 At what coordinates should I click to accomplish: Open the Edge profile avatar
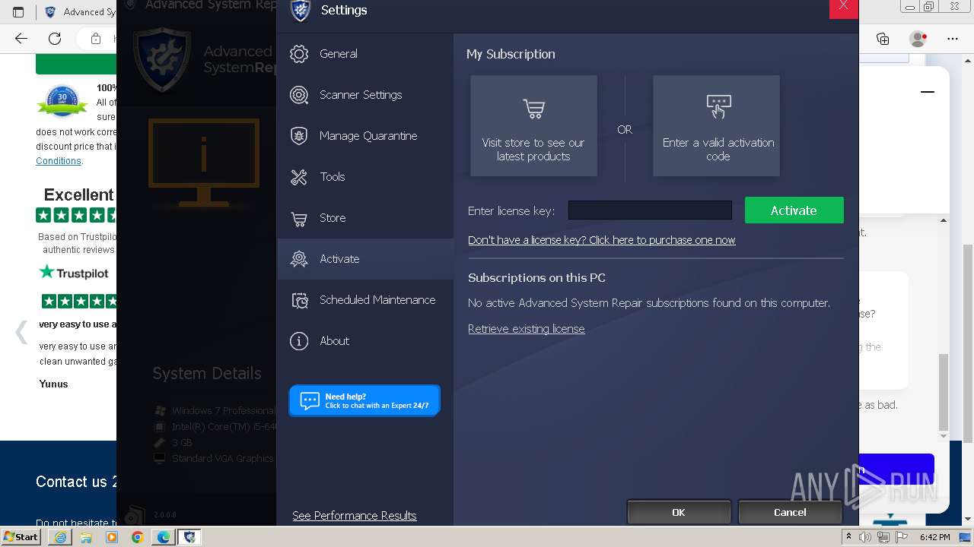pyautogui.click(x=918, y=39)
